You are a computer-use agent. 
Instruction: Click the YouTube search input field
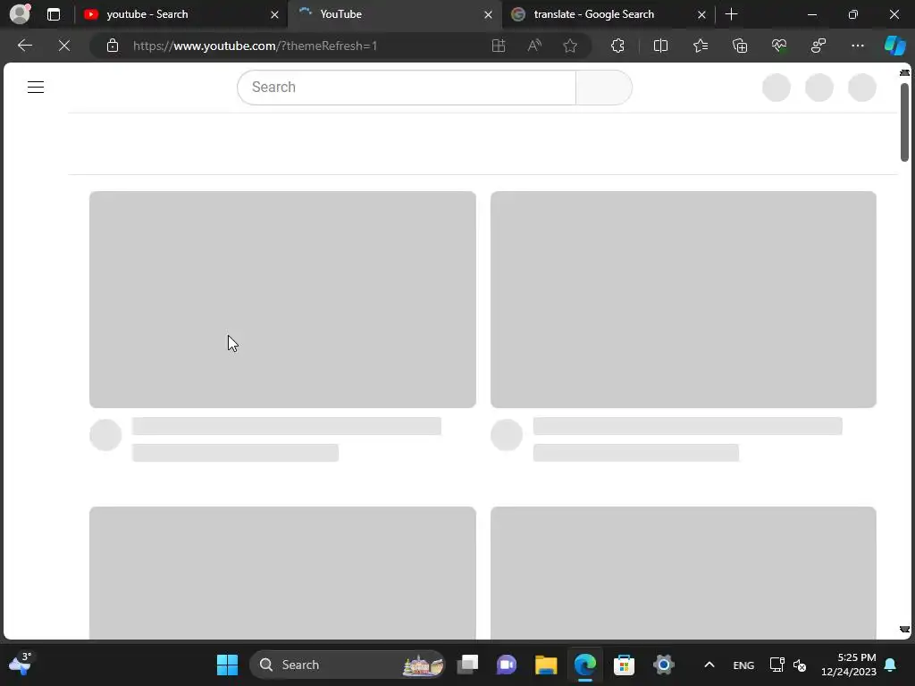point(407,88)
